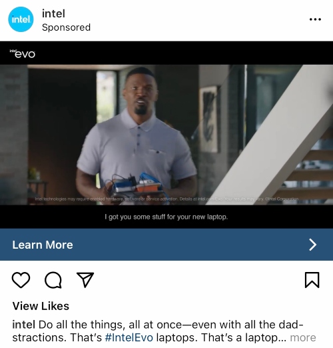Image resolution: width=333 pixels, height=348 pixels.
Task: Tap the fine-print disclaimer in the video
Action: [x=166, y=199]
